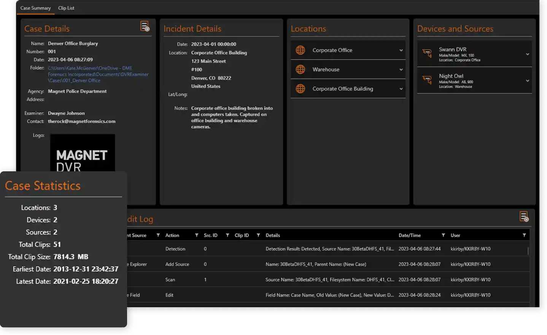The width and height of the screenshot is (547, 335).
Task: Click the Total Clip Size 7814.3 MB
Action: tap(71, 257)
